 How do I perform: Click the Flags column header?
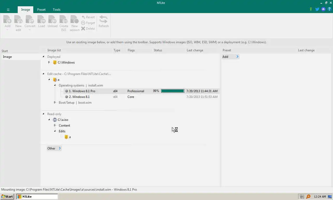tap(131, 50)
